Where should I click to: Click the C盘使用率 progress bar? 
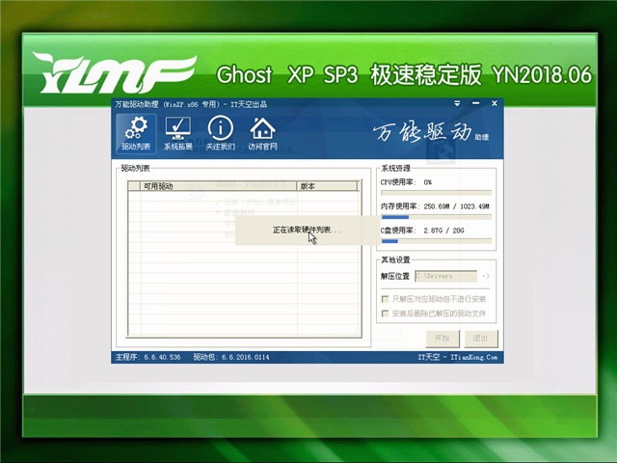click(x=436, y=241)
